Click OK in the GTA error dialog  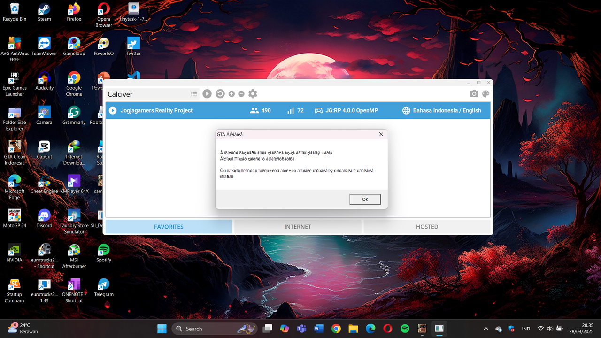click(365, 200)
